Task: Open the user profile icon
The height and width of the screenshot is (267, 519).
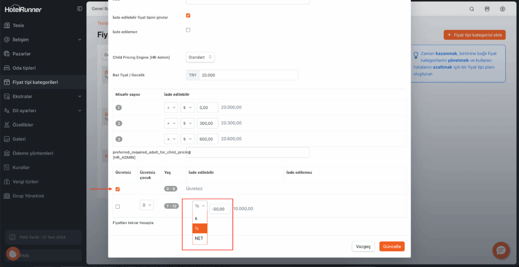Action: pos(502,9)
